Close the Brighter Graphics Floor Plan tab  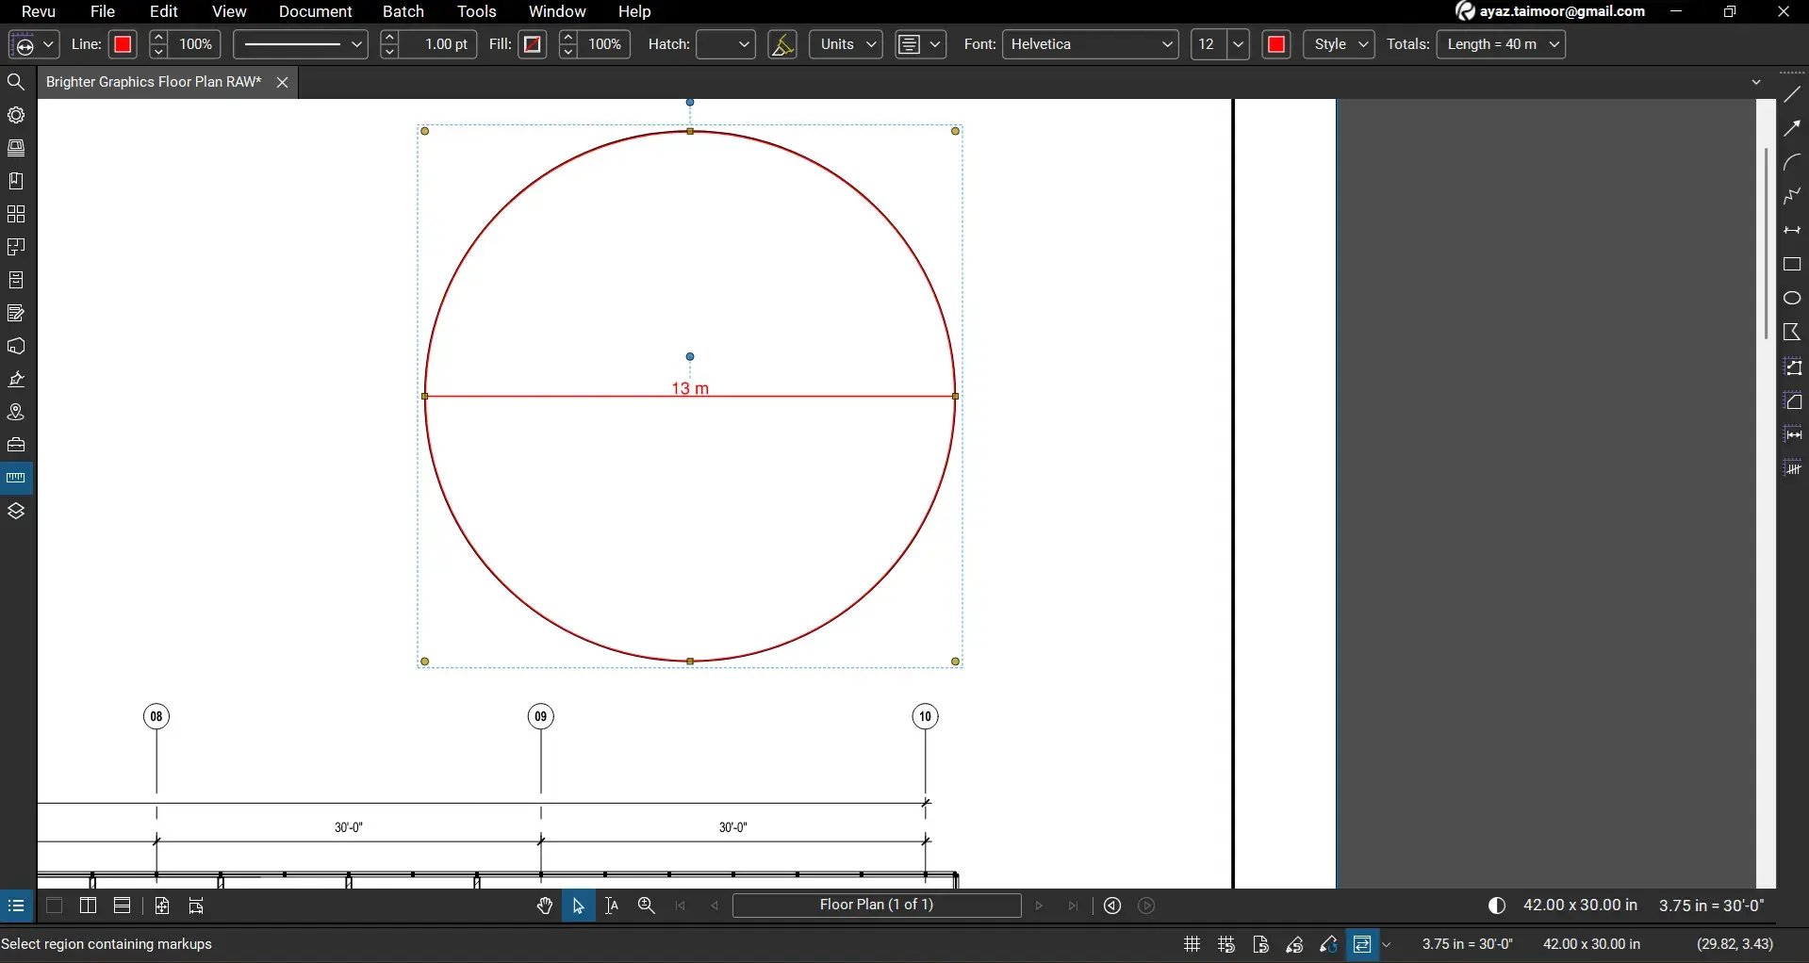click(x=282, y=82)
